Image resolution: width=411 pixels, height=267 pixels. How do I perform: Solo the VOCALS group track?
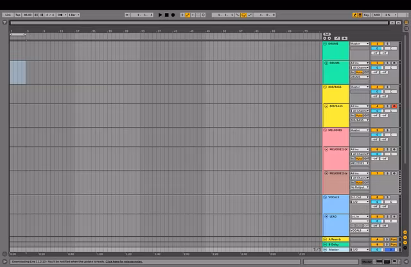(387, 197)
